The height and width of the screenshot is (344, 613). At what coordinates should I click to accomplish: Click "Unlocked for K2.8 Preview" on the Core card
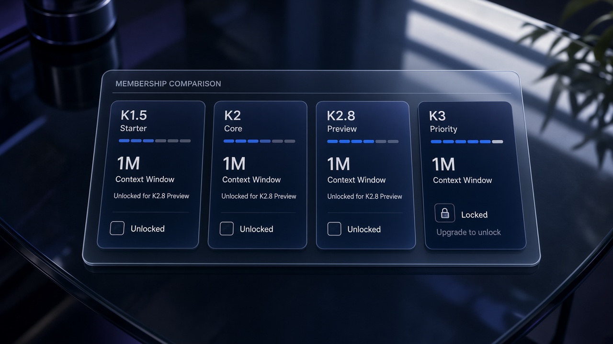click(259, 196)
